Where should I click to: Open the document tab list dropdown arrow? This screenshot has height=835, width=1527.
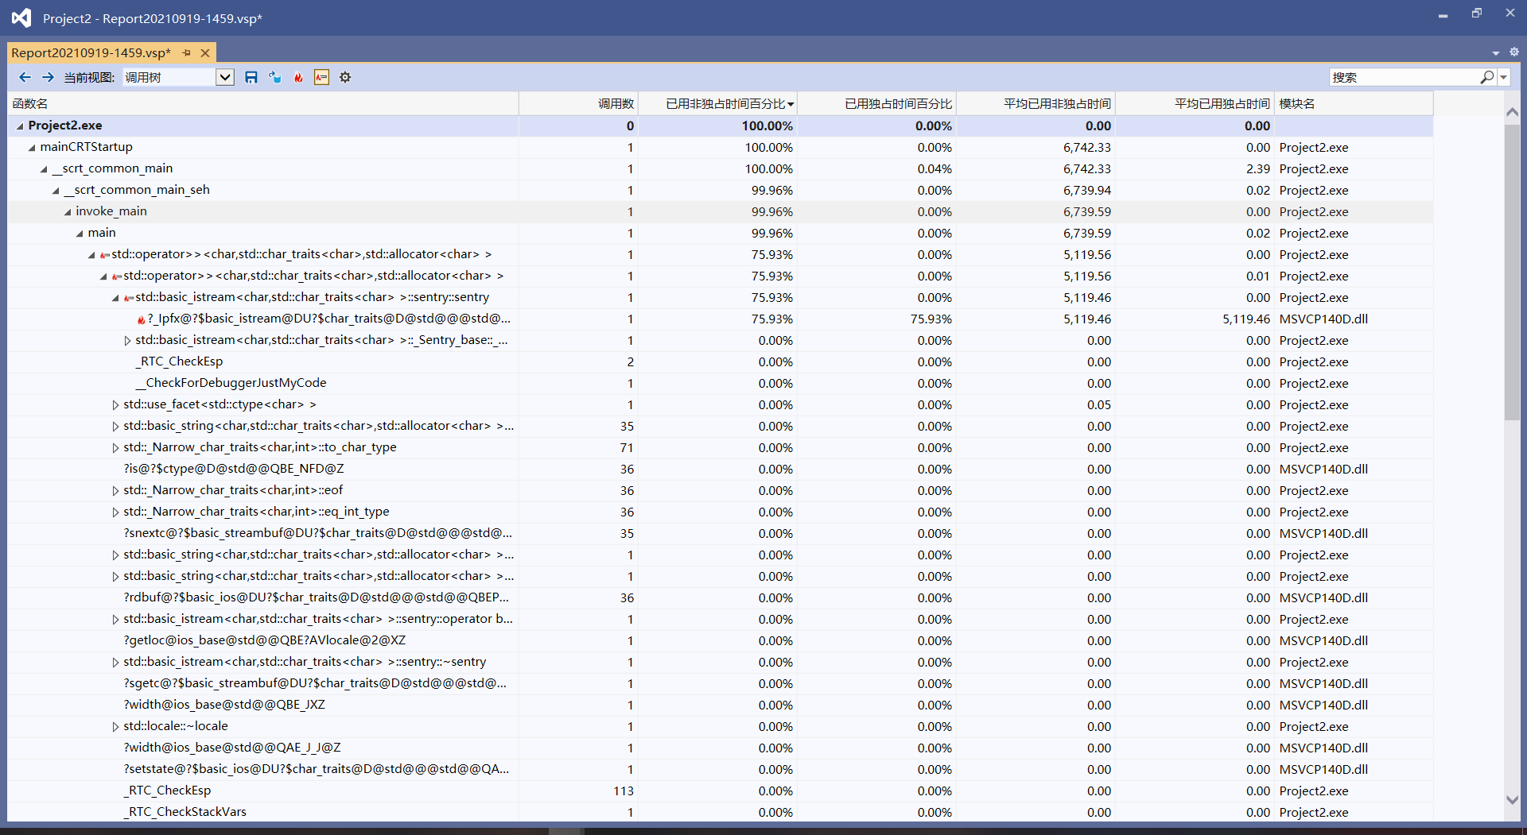(1496, 53)
